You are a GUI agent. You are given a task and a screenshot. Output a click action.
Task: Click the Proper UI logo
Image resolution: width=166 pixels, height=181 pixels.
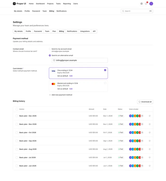[19, 4]
